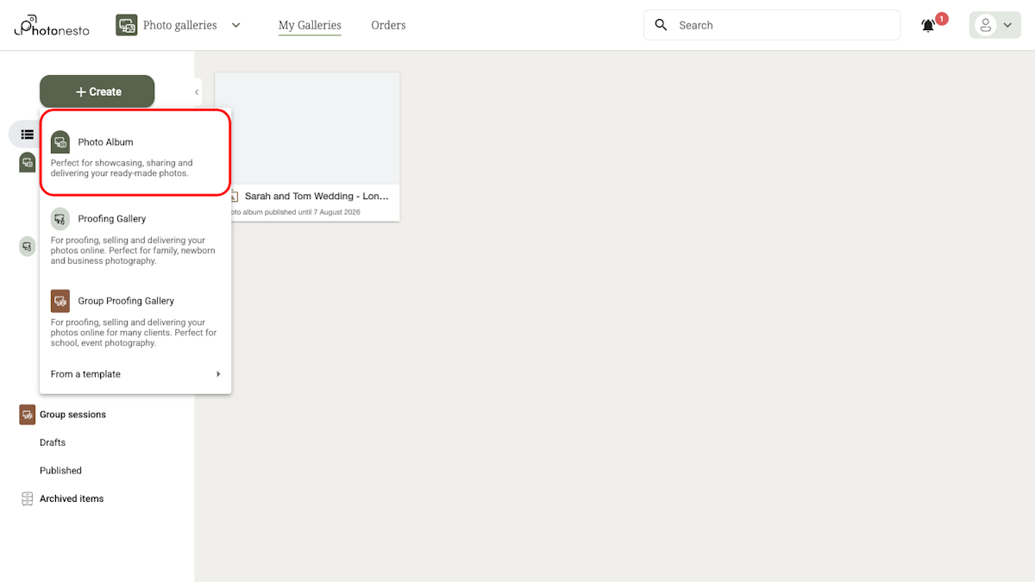The width and height of the screenshot is (1035, 582).
Task: Open the Photo galleries dropdown chevron
Action: tap(236, 25)
